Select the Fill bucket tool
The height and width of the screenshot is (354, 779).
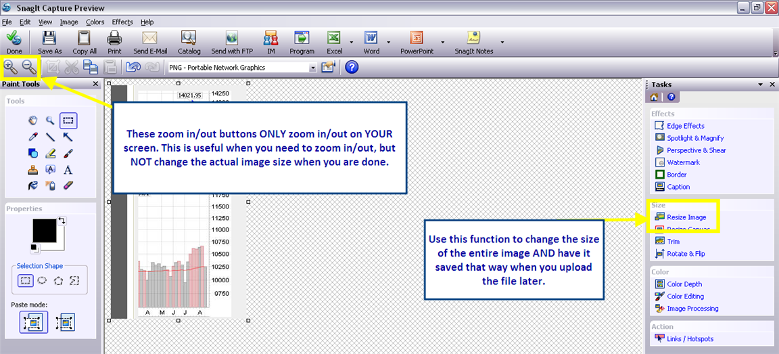[32, 186]
